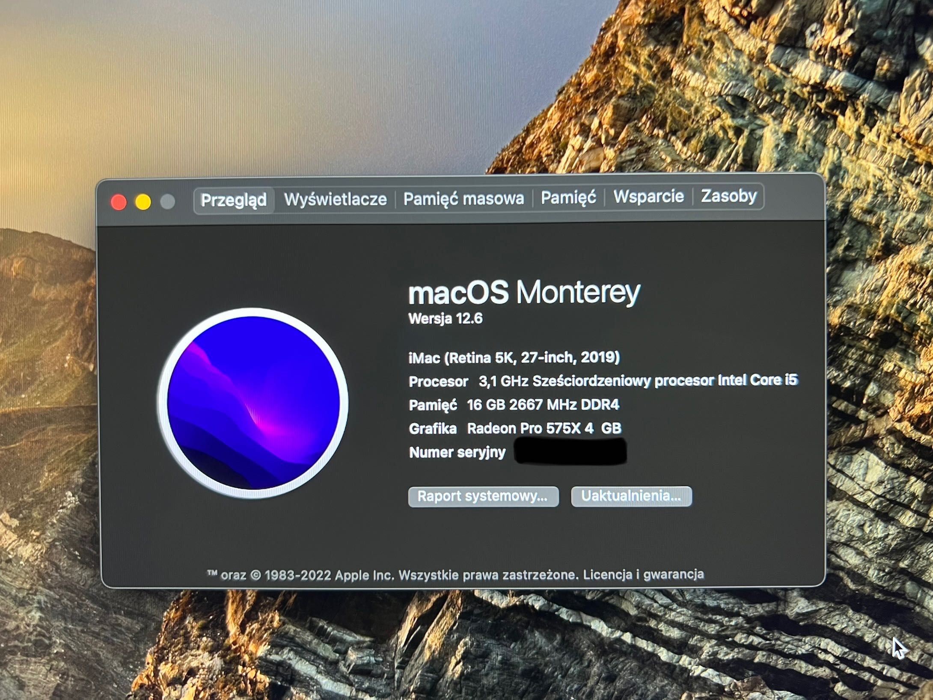Open the Wsparcie tab

[648, 196]
